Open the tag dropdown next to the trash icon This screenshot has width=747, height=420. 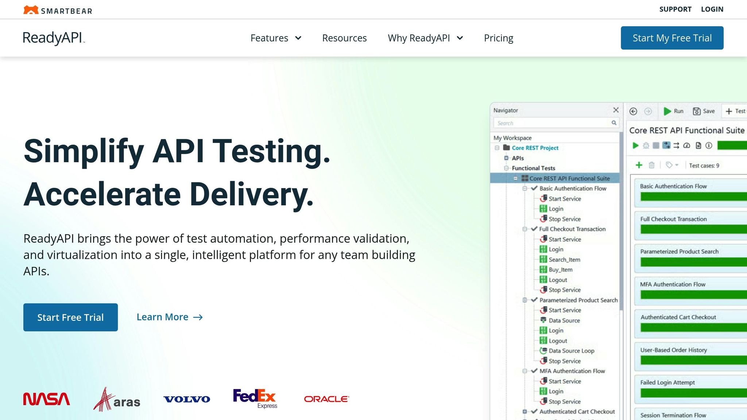coord(672,165)
